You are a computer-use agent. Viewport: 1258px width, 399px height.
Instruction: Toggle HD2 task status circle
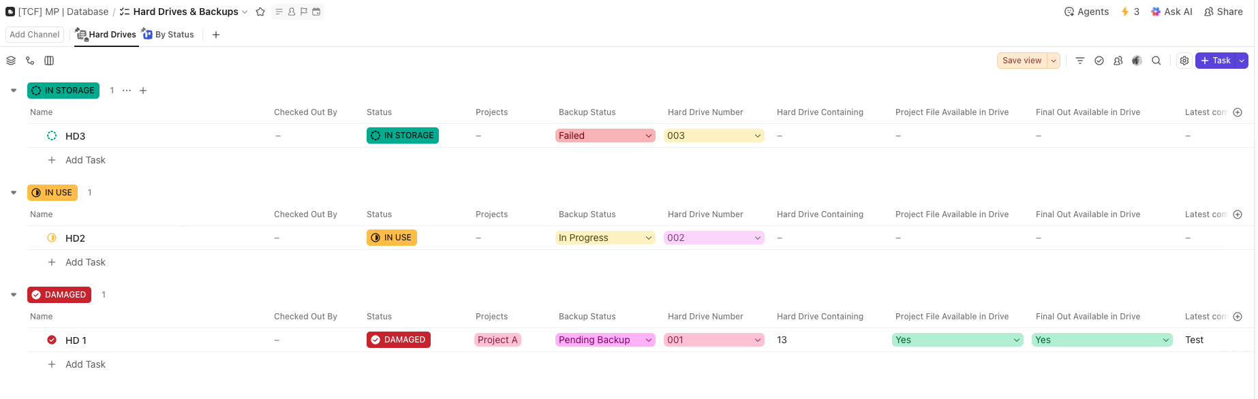click(52, 238)
